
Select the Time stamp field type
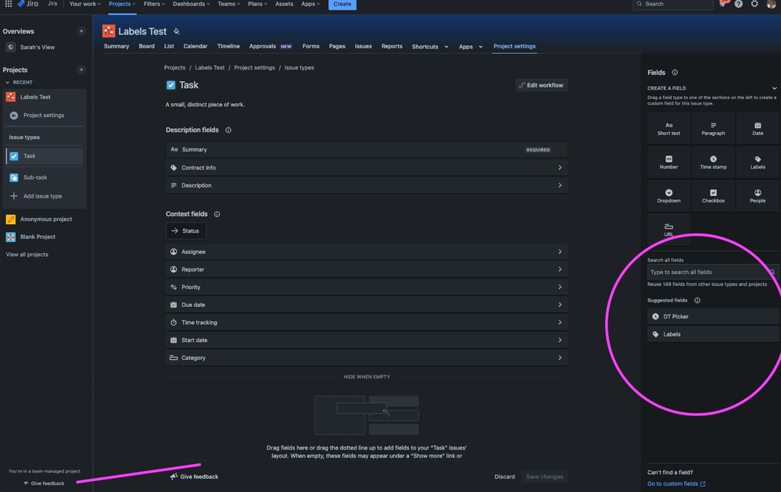tap(713, 162)
